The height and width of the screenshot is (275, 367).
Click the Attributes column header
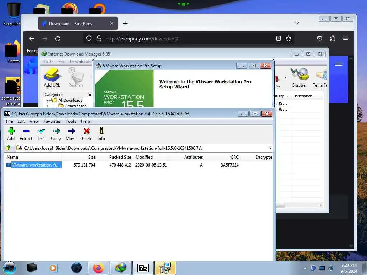(187, 157)
